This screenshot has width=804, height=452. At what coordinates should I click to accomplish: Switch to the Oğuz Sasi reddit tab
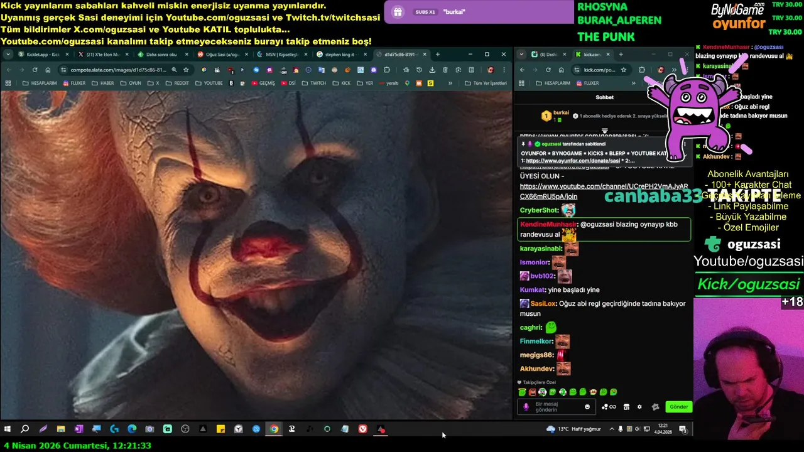(222, 55)
